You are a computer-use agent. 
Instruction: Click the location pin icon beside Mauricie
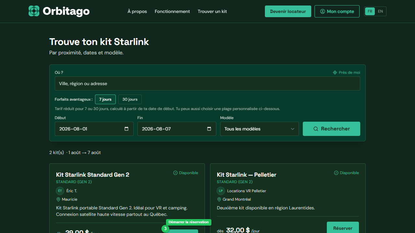[58, 199]
